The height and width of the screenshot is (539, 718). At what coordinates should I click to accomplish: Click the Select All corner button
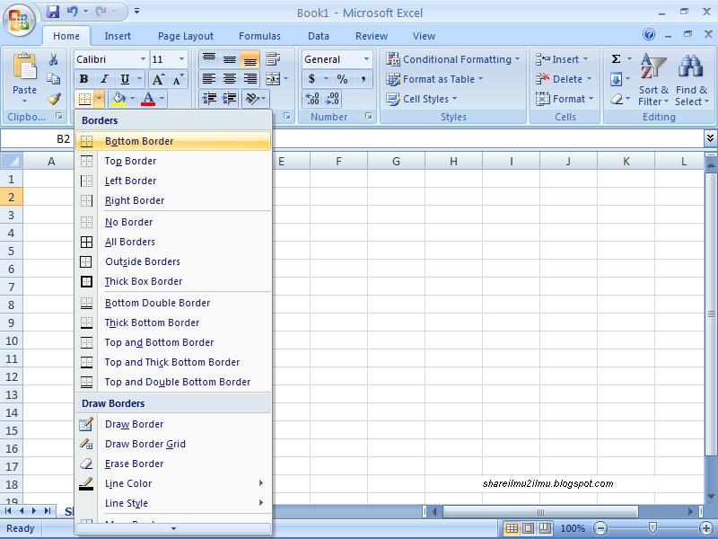tap(12, 161)
